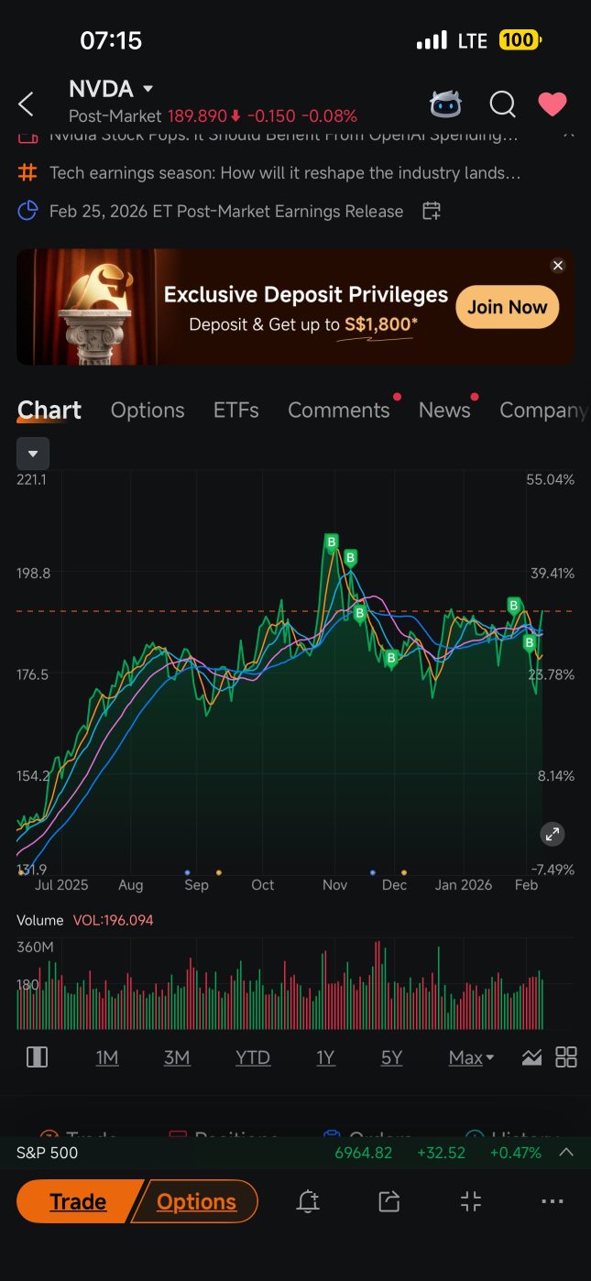Tap the Join Now button
The width and height of the screenshot is (591, 1281).
pos(507,307)
